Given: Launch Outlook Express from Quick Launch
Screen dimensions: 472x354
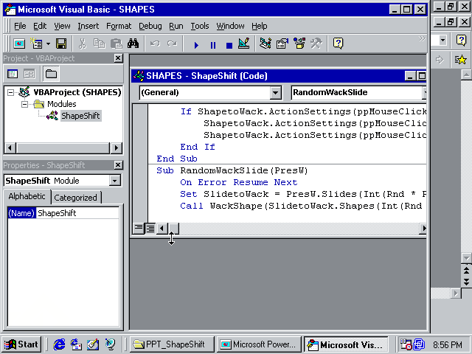Looking at the screenshot, I should coord(76,344).
